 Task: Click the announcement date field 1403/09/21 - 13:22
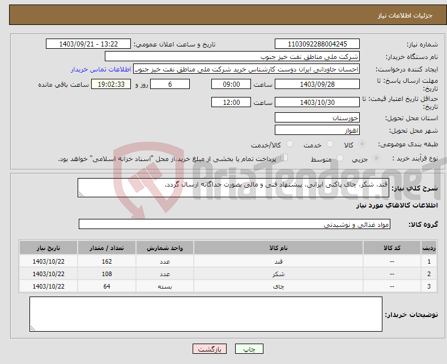tap(88, 44)
